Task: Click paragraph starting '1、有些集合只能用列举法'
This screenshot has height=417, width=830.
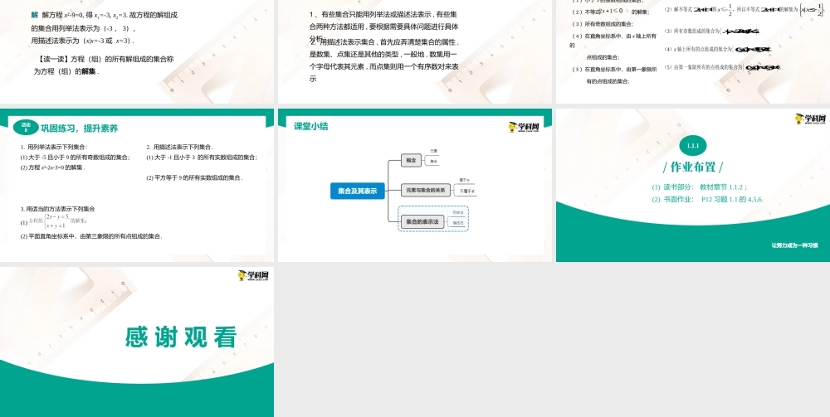Action: pyautogui.click(x=383, y=26)
